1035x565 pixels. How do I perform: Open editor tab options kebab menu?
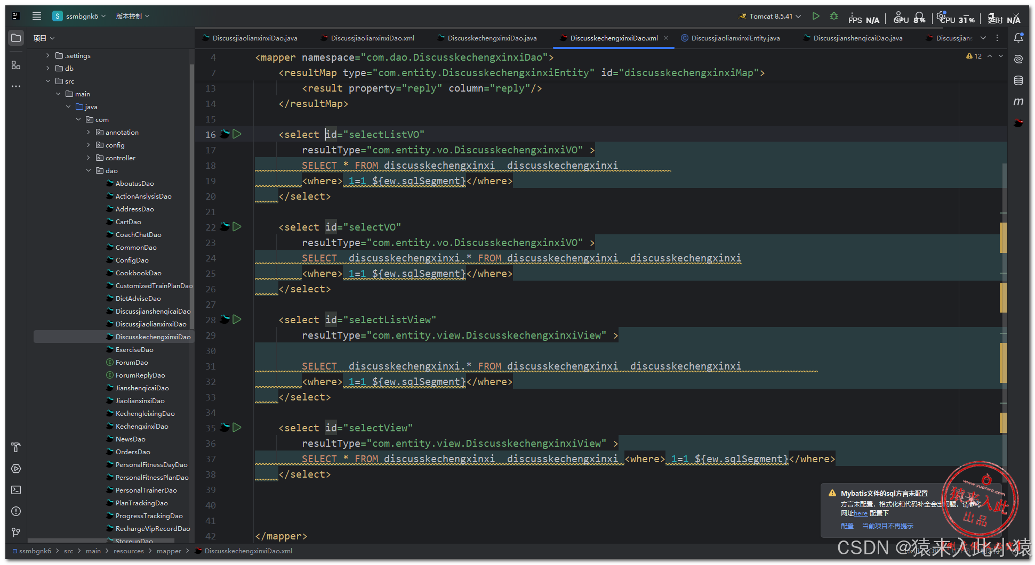[998, 38]
